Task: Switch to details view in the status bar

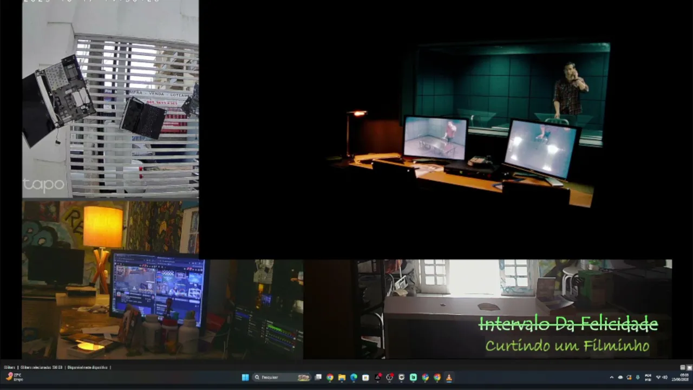Action: point(683,367)
